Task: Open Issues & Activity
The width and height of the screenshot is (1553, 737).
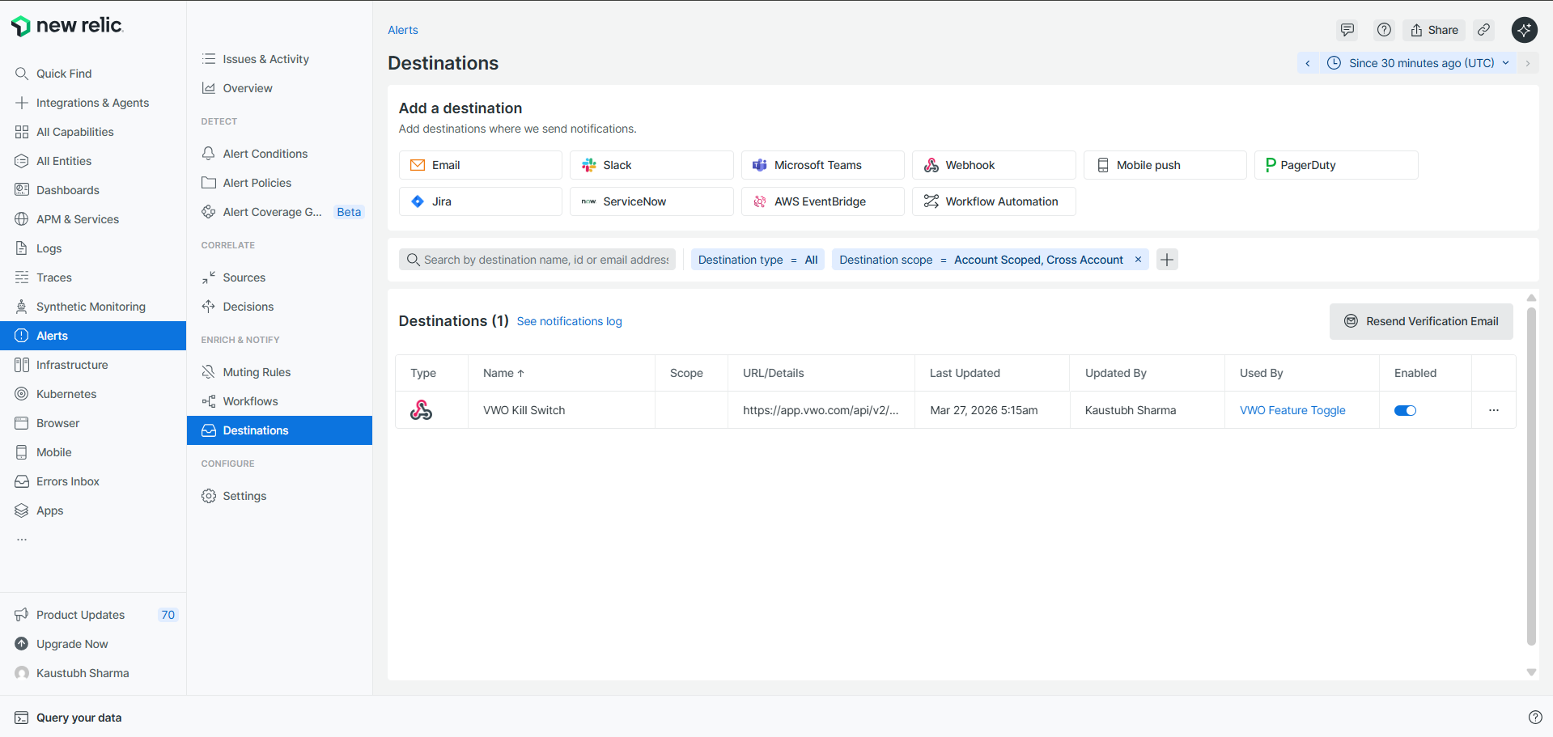Action: (x=279, y=59)
